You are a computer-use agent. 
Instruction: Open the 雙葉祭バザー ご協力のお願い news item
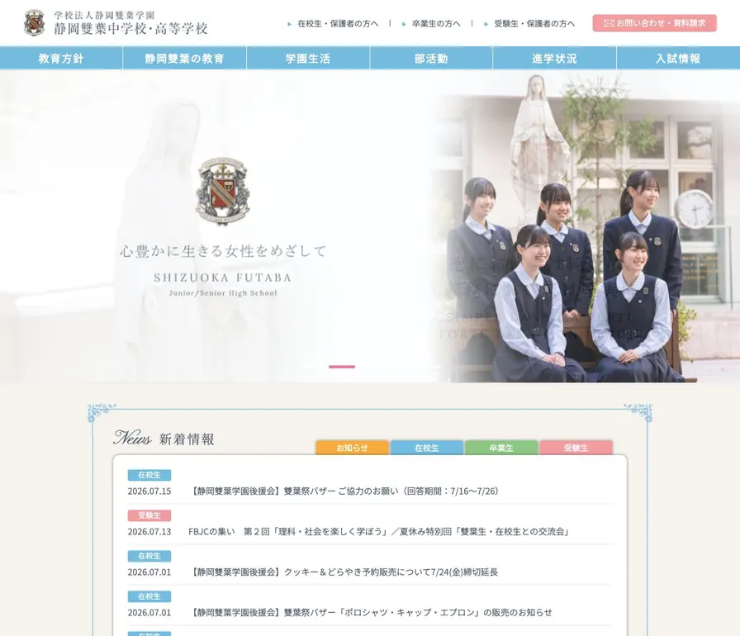tap(344, 491)
